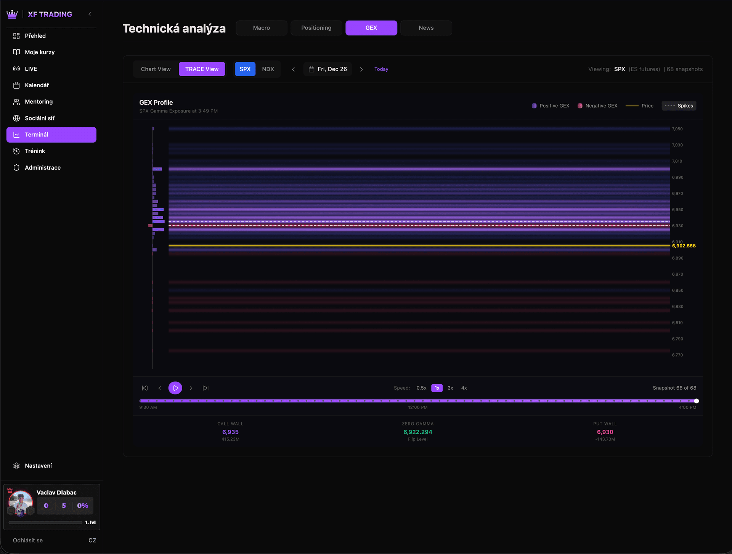Set playback speed to 2x
Image resolution: width=732 pixels, height=554 pixels.
pyautogui.click(x=450, y=388)
